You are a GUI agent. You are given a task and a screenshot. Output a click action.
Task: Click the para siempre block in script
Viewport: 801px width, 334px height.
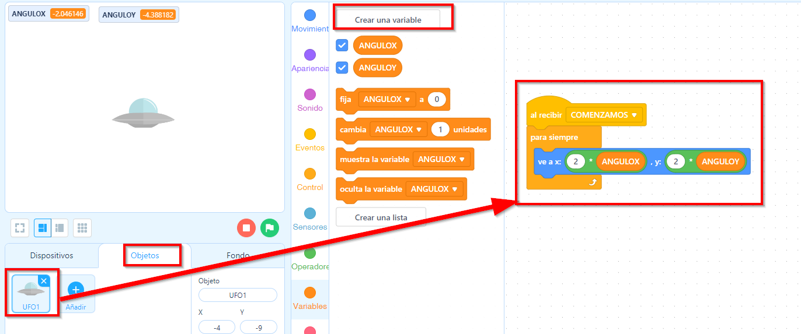555,138
